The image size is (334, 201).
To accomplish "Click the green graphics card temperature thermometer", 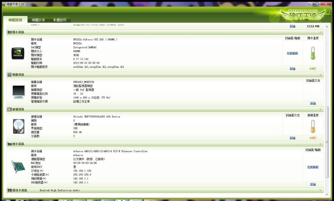I will coord(313,54).
